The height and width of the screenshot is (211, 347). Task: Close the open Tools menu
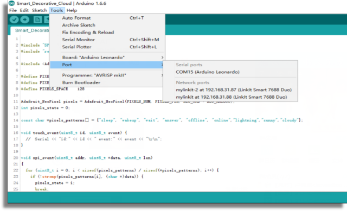click(x=56, y=10)
